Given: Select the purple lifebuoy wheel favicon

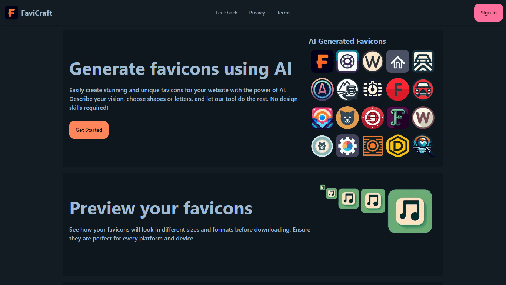Looking at the screenshot, I should (347, 61).
